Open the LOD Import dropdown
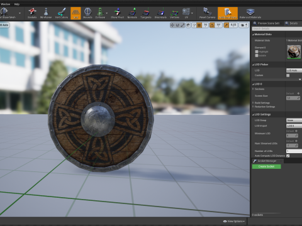 294,126
